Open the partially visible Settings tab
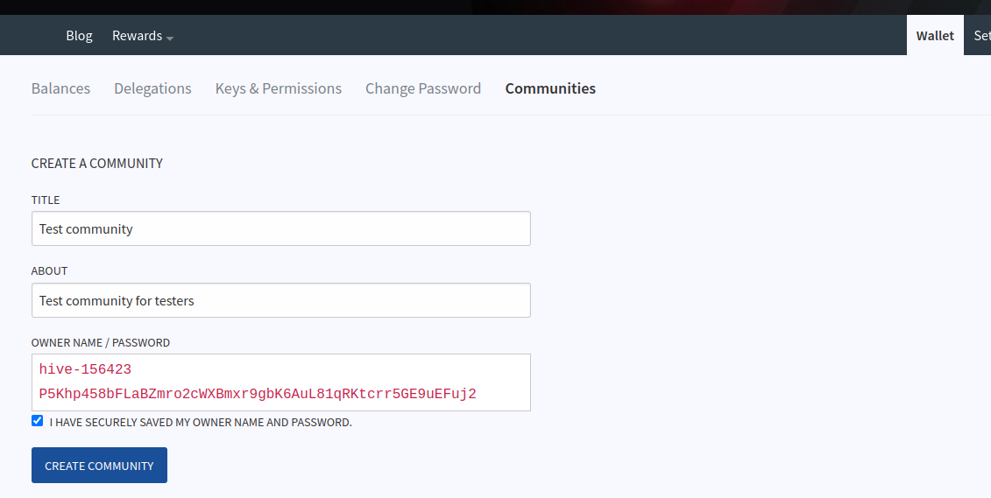This screenshot has height=498, width=991. [981, 36]
